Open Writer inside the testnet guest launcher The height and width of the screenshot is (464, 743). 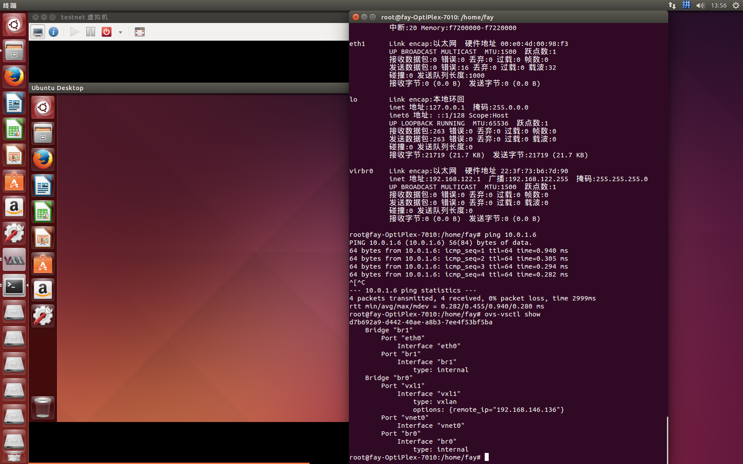(x=43, y=186)
